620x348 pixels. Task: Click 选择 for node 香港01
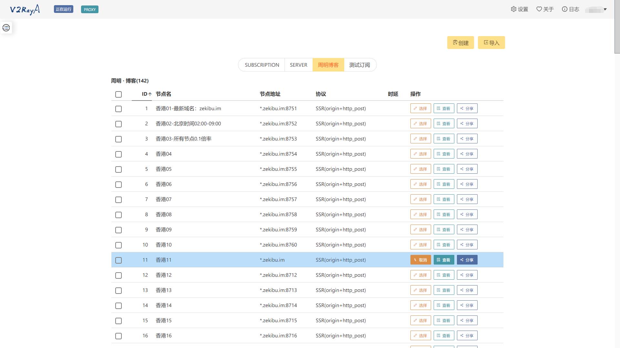pos(420,108)
